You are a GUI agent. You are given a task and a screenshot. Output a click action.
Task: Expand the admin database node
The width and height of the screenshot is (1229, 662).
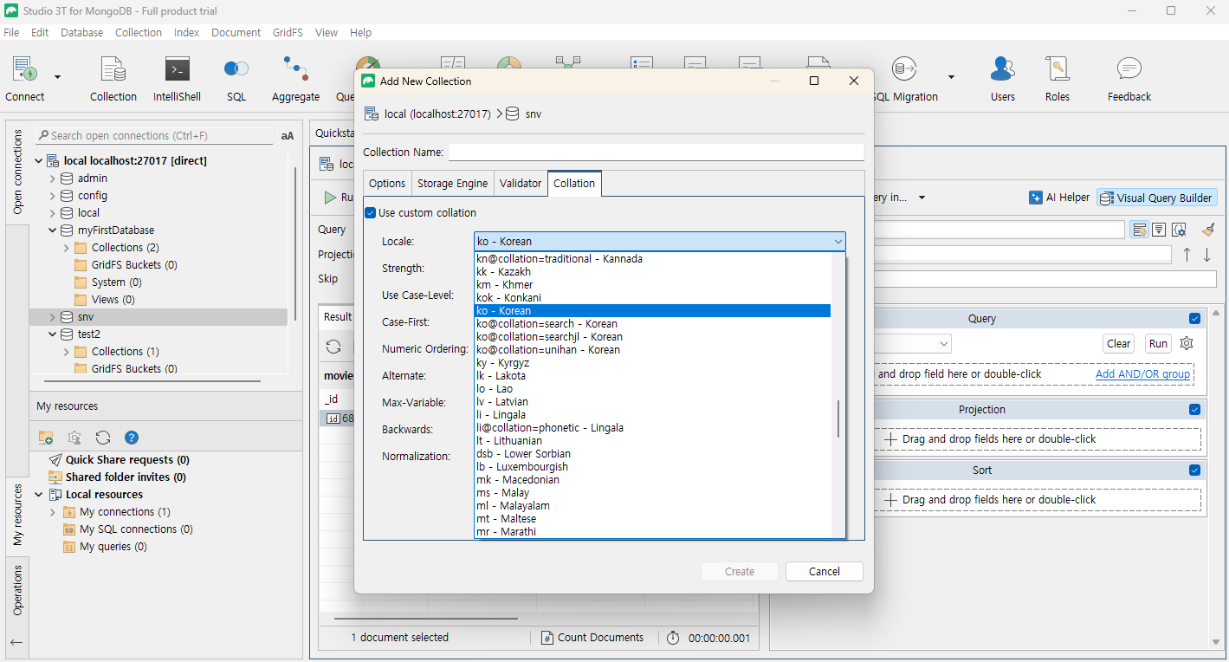pyautogui.click(x=53, y=178)
